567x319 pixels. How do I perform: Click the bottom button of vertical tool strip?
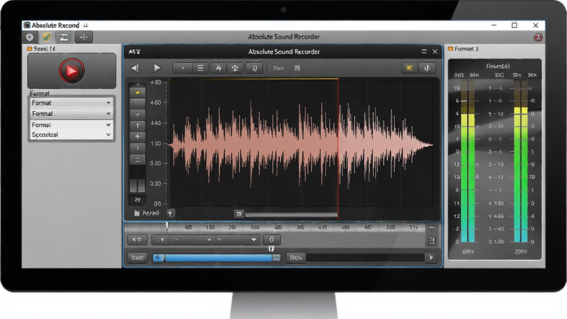[137, 199]
